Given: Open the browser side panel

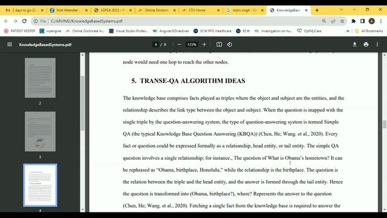Looking at the screenshot, I should (x=362, y=21).
